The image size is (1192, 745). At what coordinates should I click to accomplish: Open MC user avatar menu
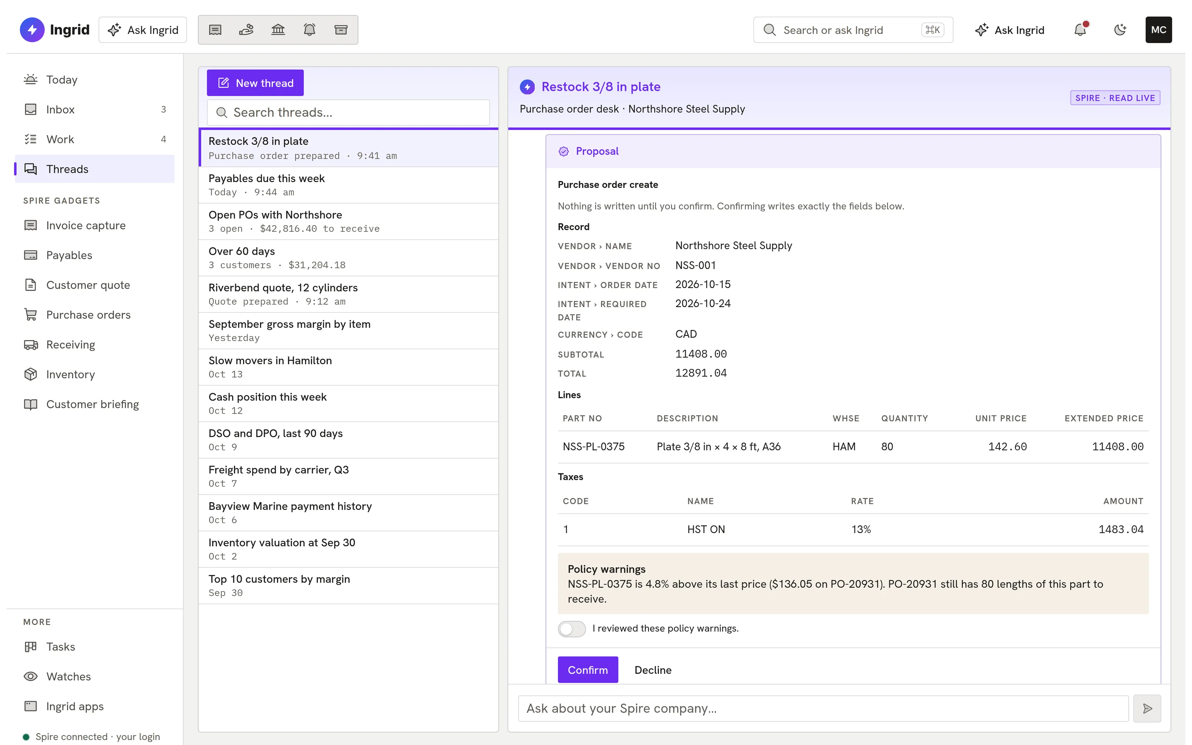tap(1158, 30)
